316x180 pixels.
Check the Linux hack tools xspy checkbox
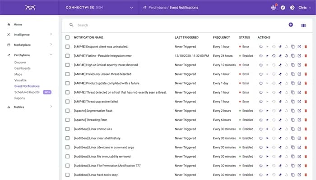[68, 175]
